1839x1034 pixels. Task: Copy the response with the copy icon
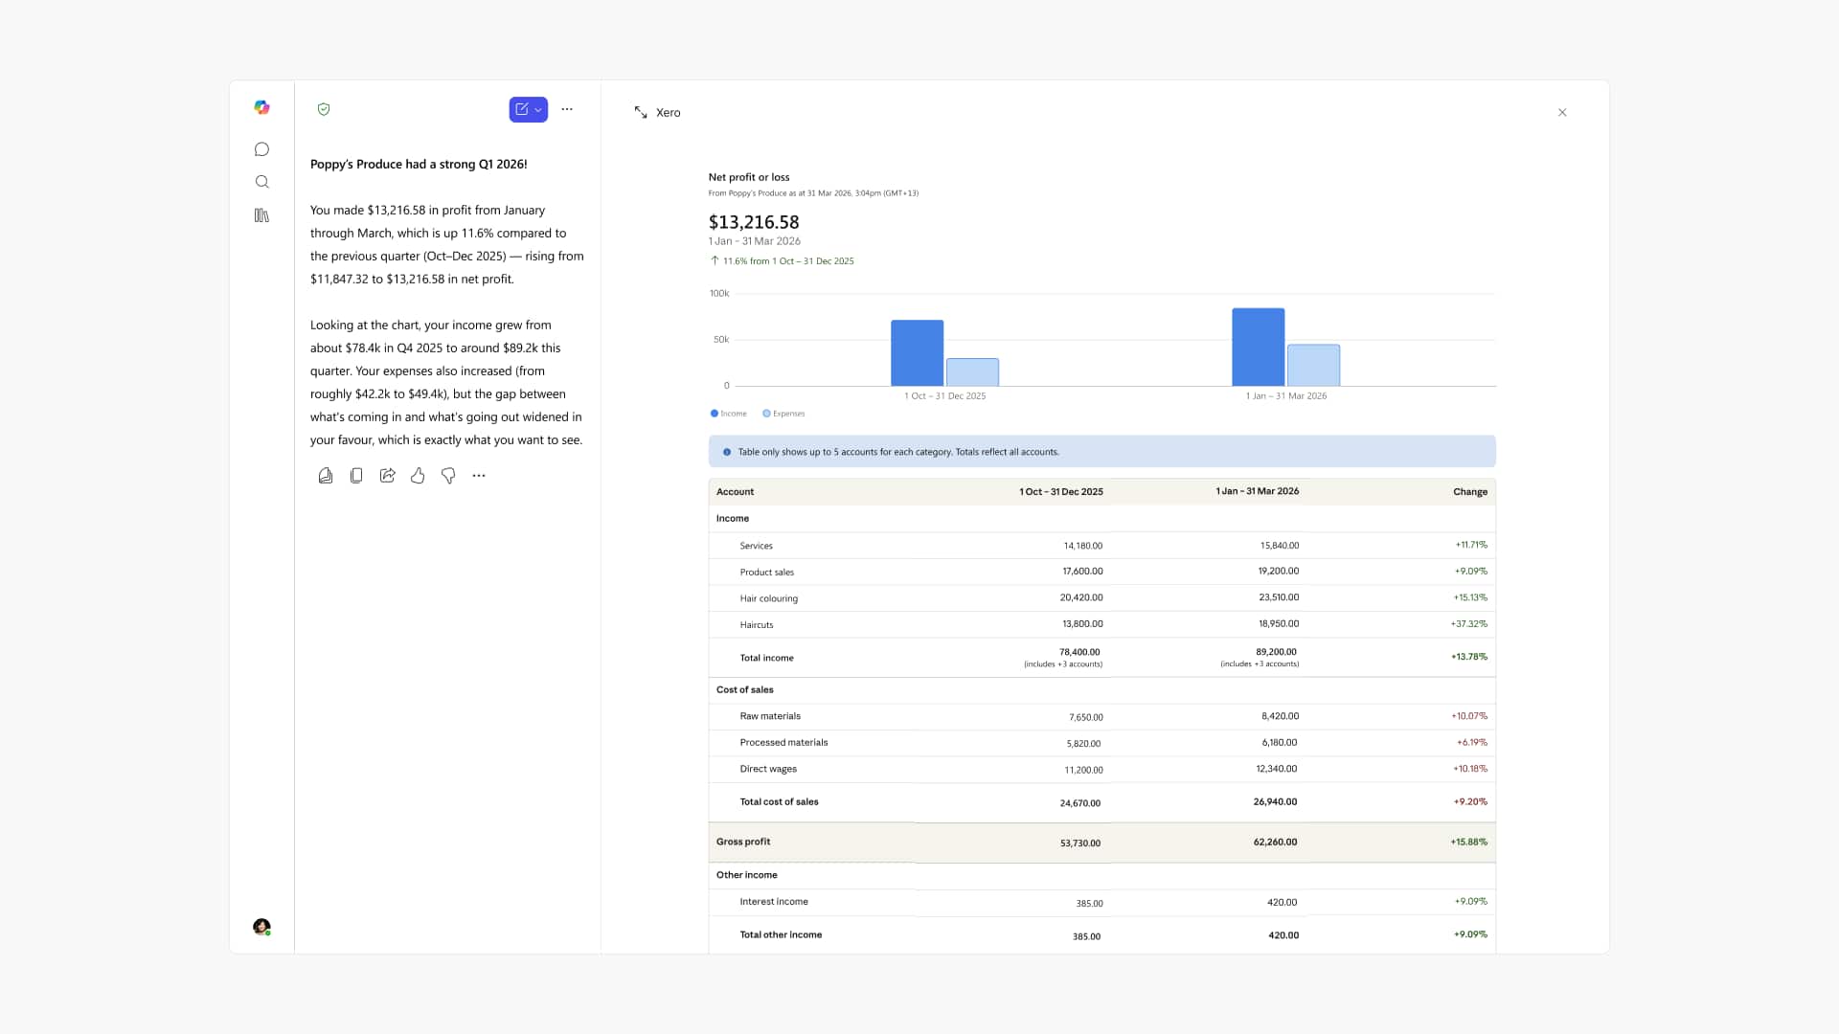tap(356, 476)
